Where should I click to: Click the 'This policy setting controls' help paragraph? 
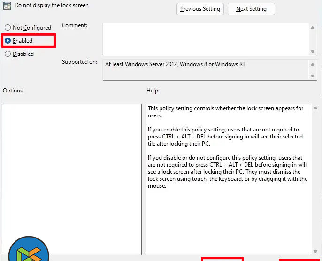pyautogui.click(x=225, y=112)
